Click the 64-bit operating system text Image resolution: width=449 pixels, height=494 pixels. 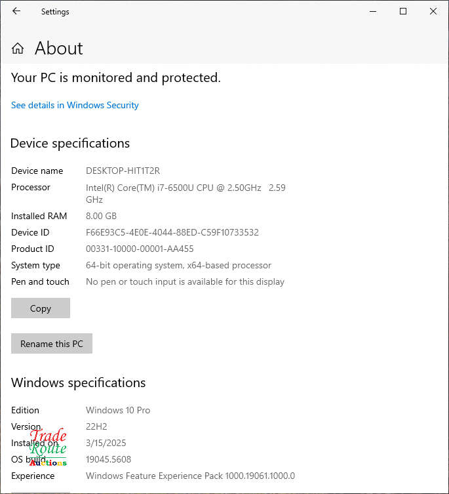click(x=178, y=265)
